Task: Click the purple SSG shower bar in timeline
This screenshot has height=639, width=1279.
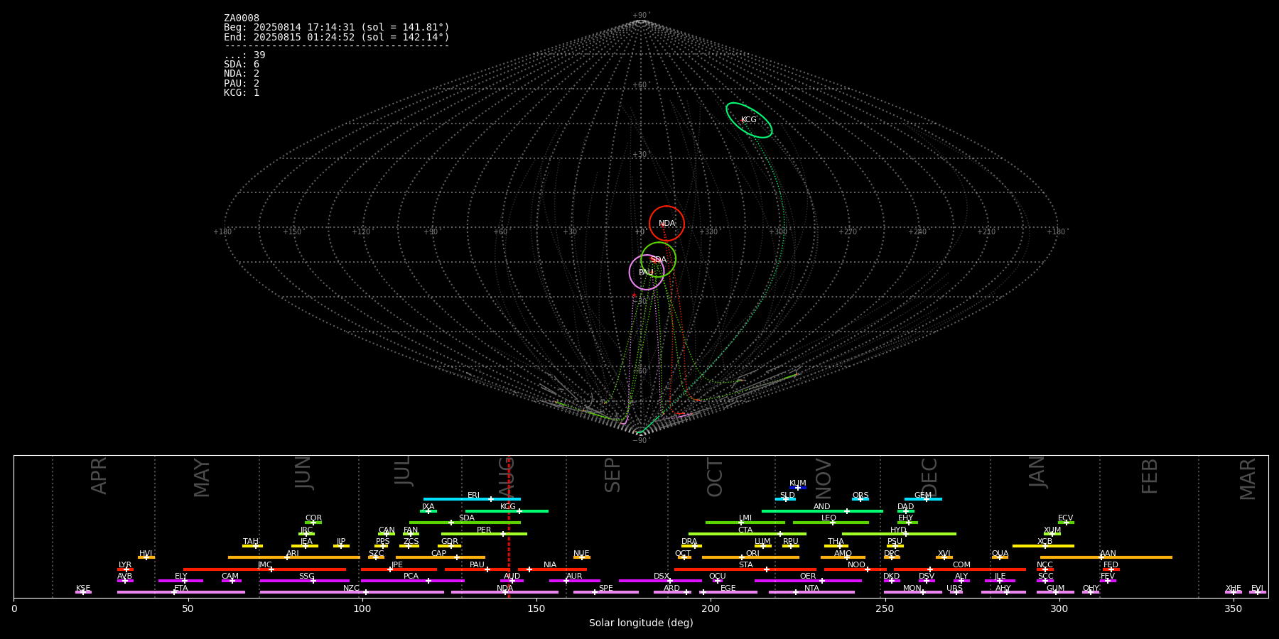Action: (304, 581)
